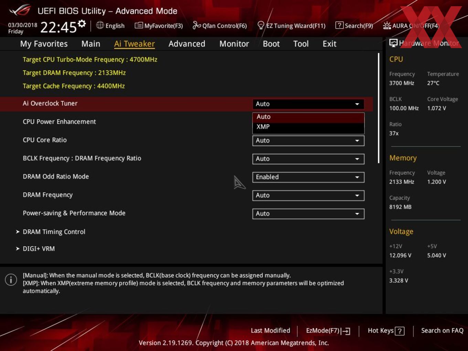
Task: Go to the Exit tab
Action: pos(329,44)
